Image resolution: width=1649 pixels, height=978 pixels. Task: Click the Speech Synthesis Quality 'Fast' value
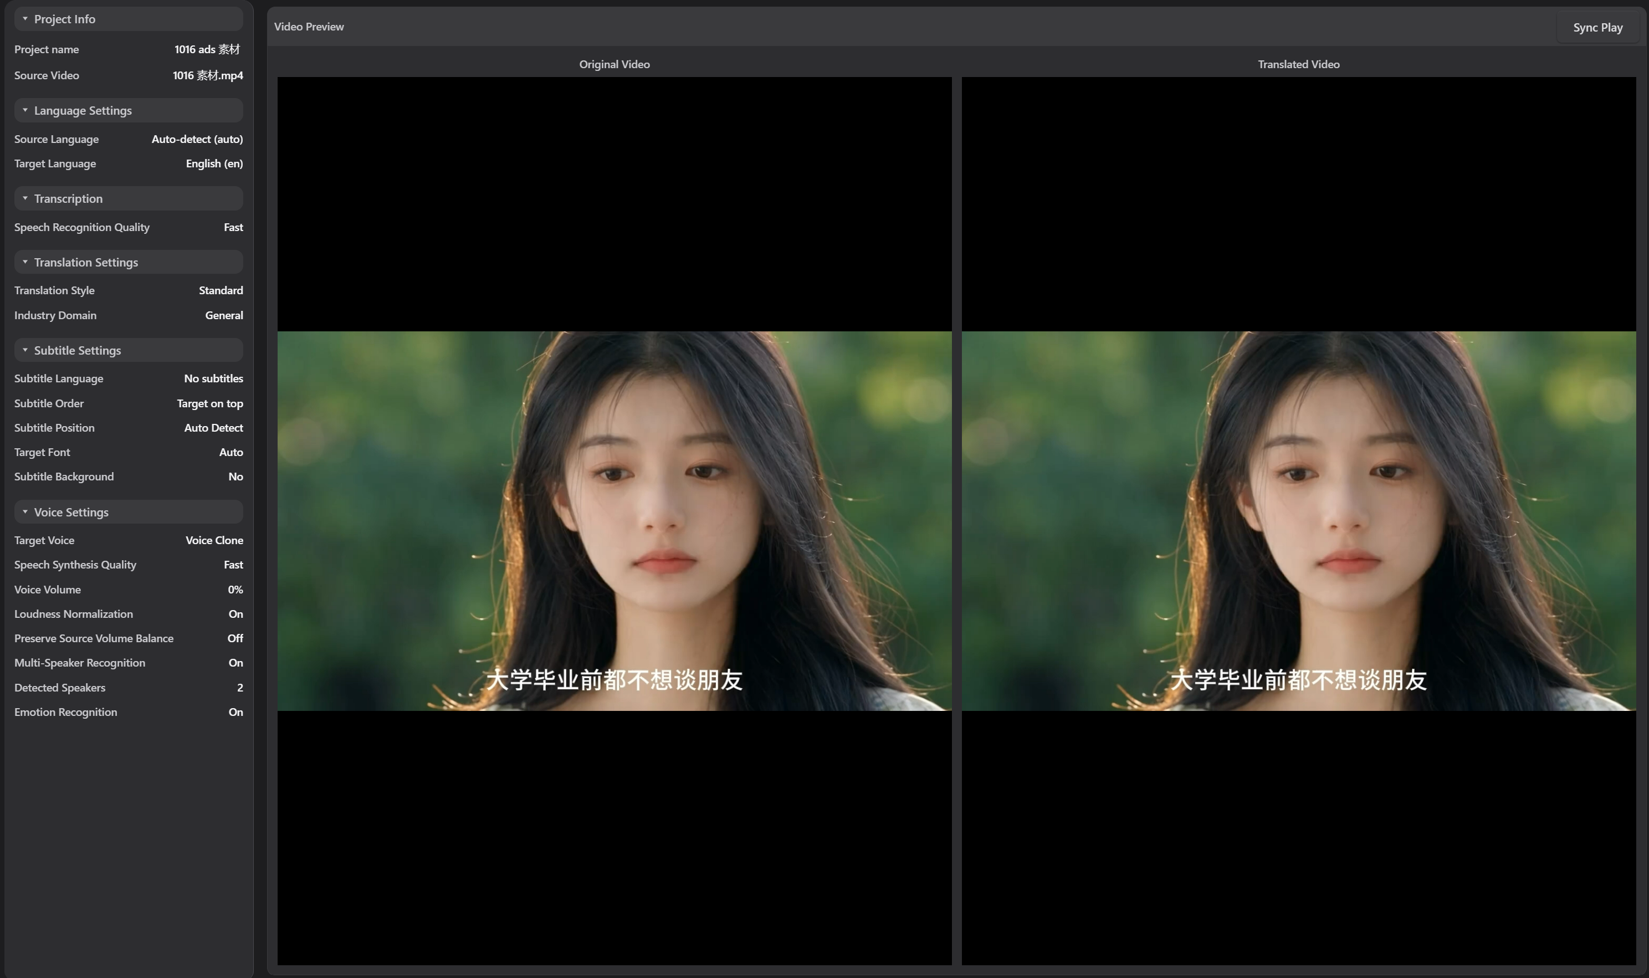pyautogui.click(x=233, y=565)
